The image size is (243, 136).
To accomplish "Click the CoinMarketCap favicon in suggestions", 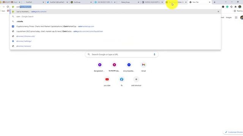I will click(x=13, y=26).
